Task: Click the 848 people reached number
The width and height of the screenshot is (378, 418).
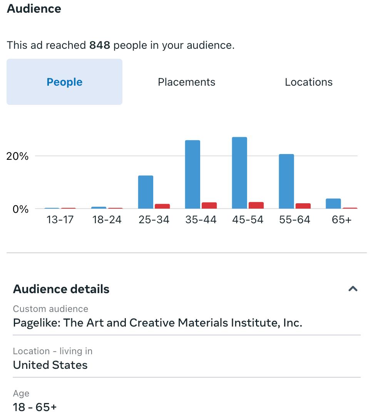Action: coord(100,45)
